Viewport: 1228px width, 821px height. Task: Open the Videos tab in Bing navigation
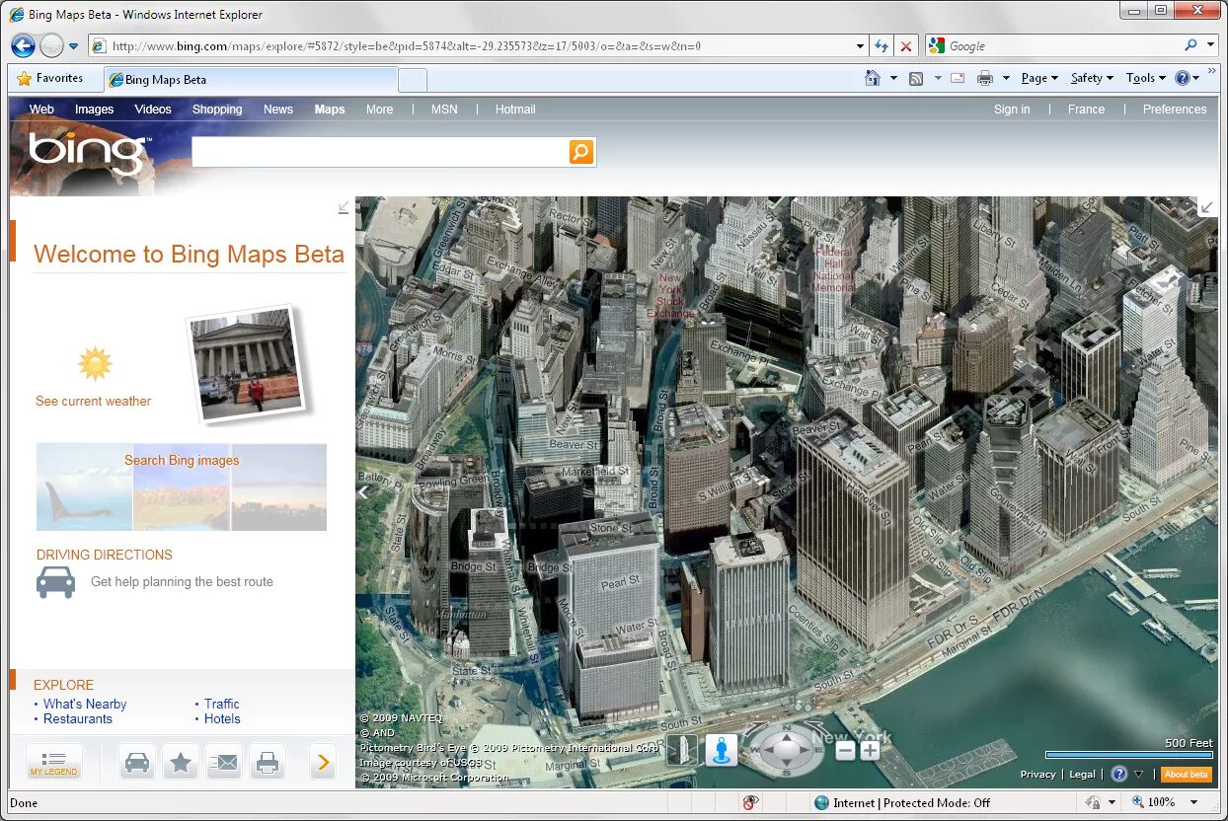click(153, 110)
